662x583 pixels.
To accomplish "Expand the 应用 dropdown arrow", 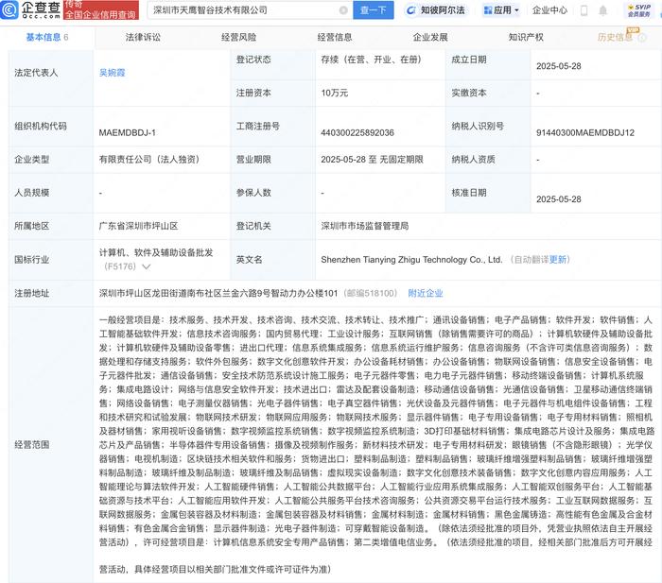I will pyautogui.click(x=516, y=10).
